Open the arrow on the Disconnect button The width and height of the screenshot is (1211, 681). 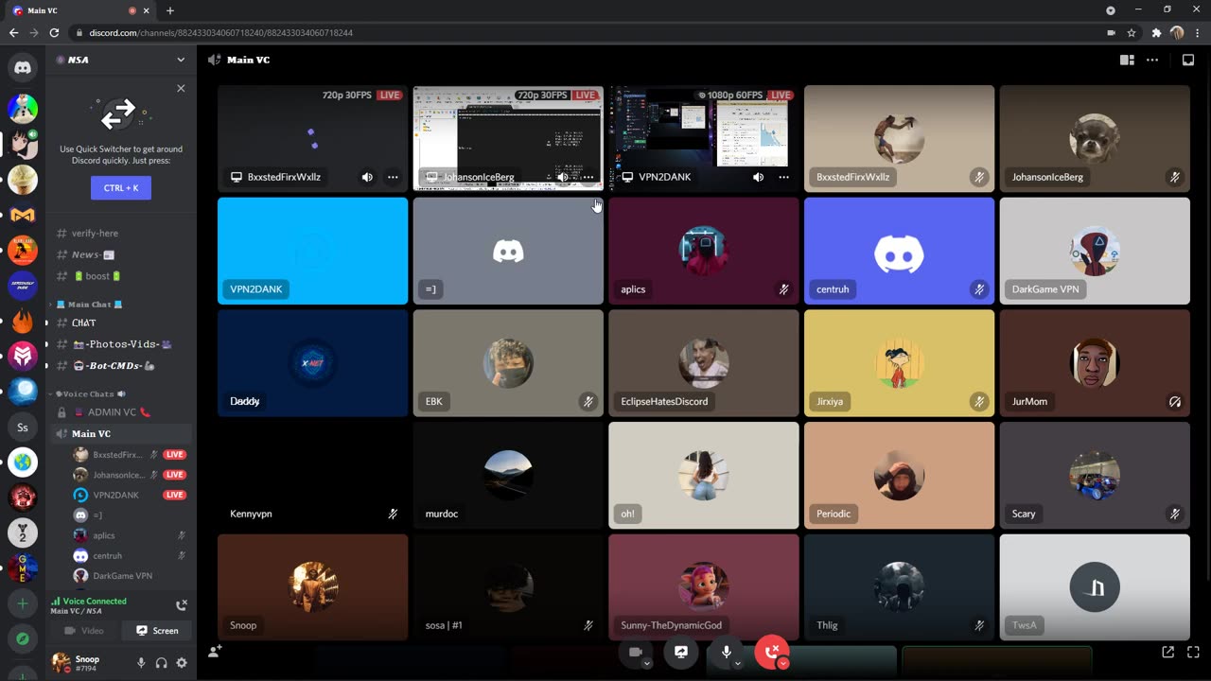point(783,664)
